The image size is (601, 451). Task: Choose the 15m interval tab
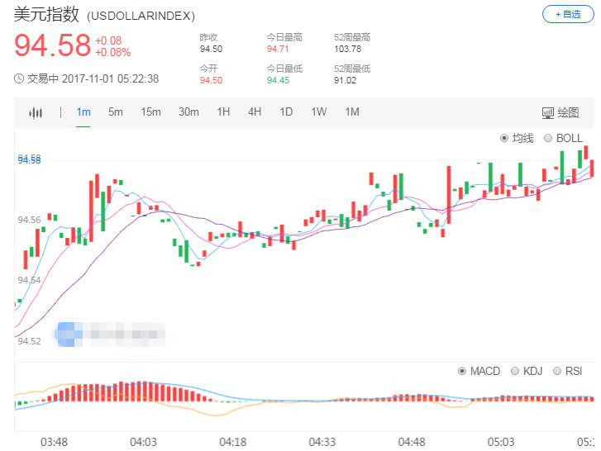[150, 112]
